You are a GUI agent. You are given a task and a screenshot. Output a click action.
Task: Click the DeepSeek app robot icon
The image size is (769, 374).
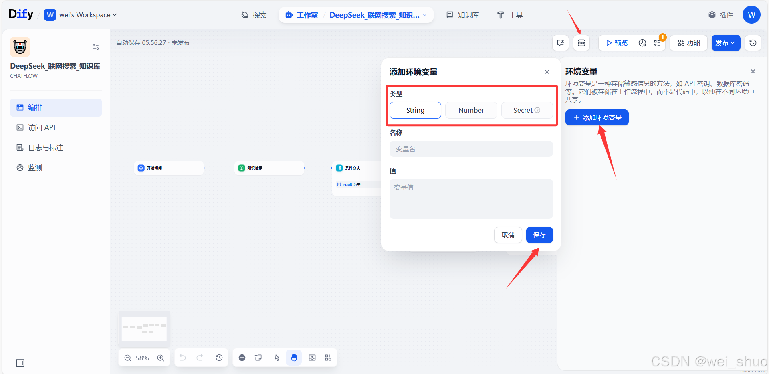[20, 47]
